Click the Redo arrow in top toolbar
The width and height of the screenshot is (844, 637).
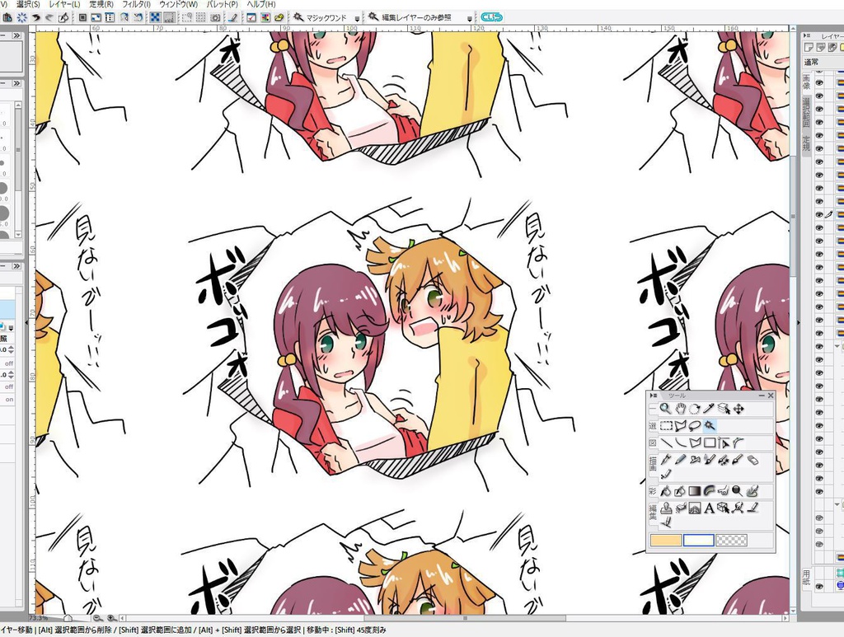point(49,17)
